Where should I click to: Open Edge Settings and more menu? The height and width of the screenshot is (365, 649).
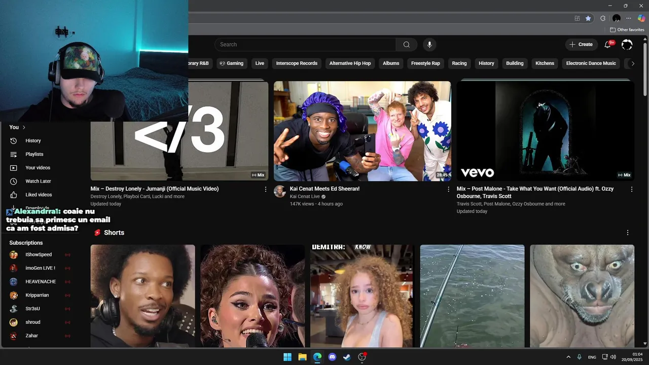[x=629, y=18]
